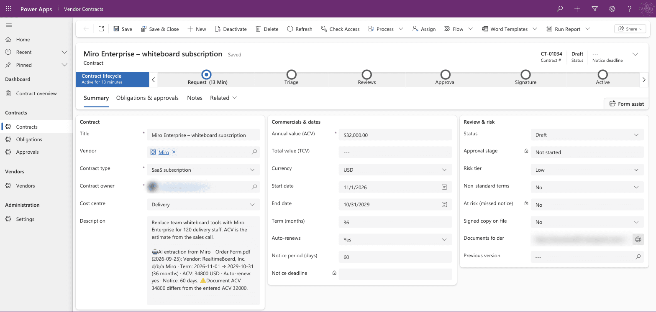Open the Contract type dropdown
This screenshot has height=312, width=656.
203,170
